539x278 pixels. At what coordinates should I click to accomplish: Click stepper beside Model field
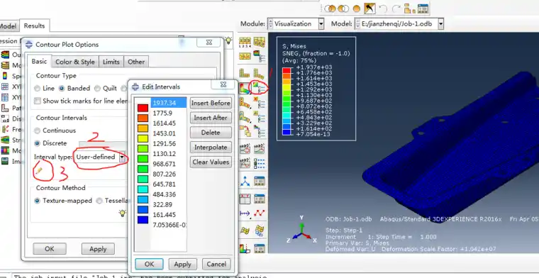(x=357, y=23)
